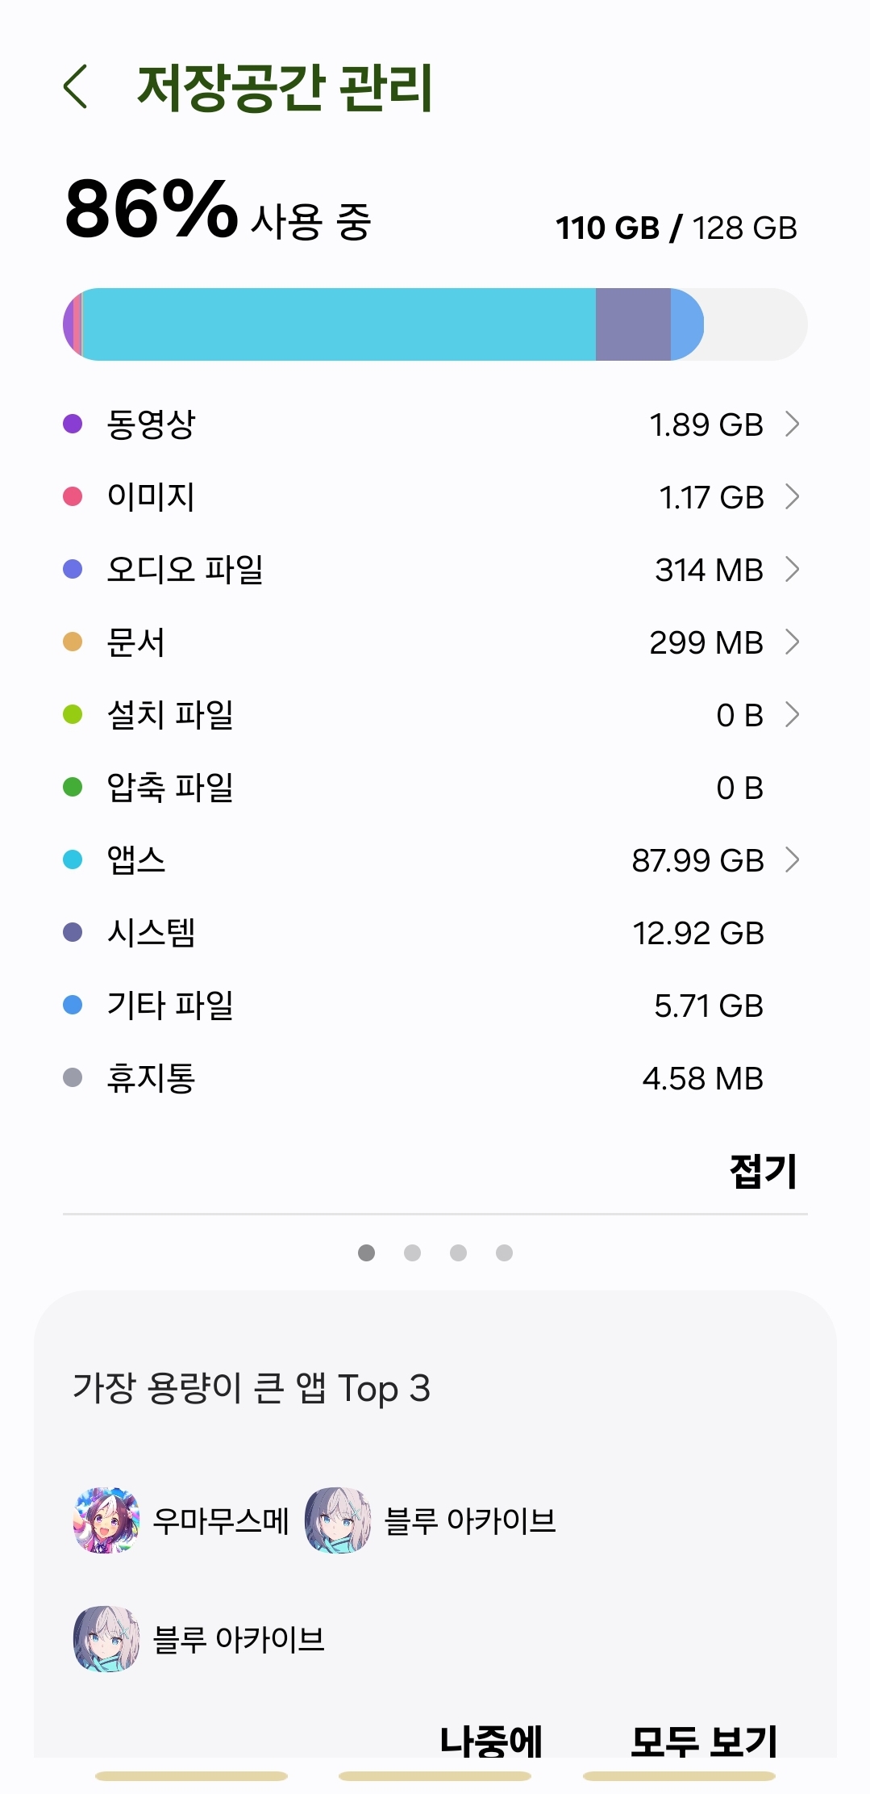Jump to the last page indicator dot

[x=504, y=1252]
